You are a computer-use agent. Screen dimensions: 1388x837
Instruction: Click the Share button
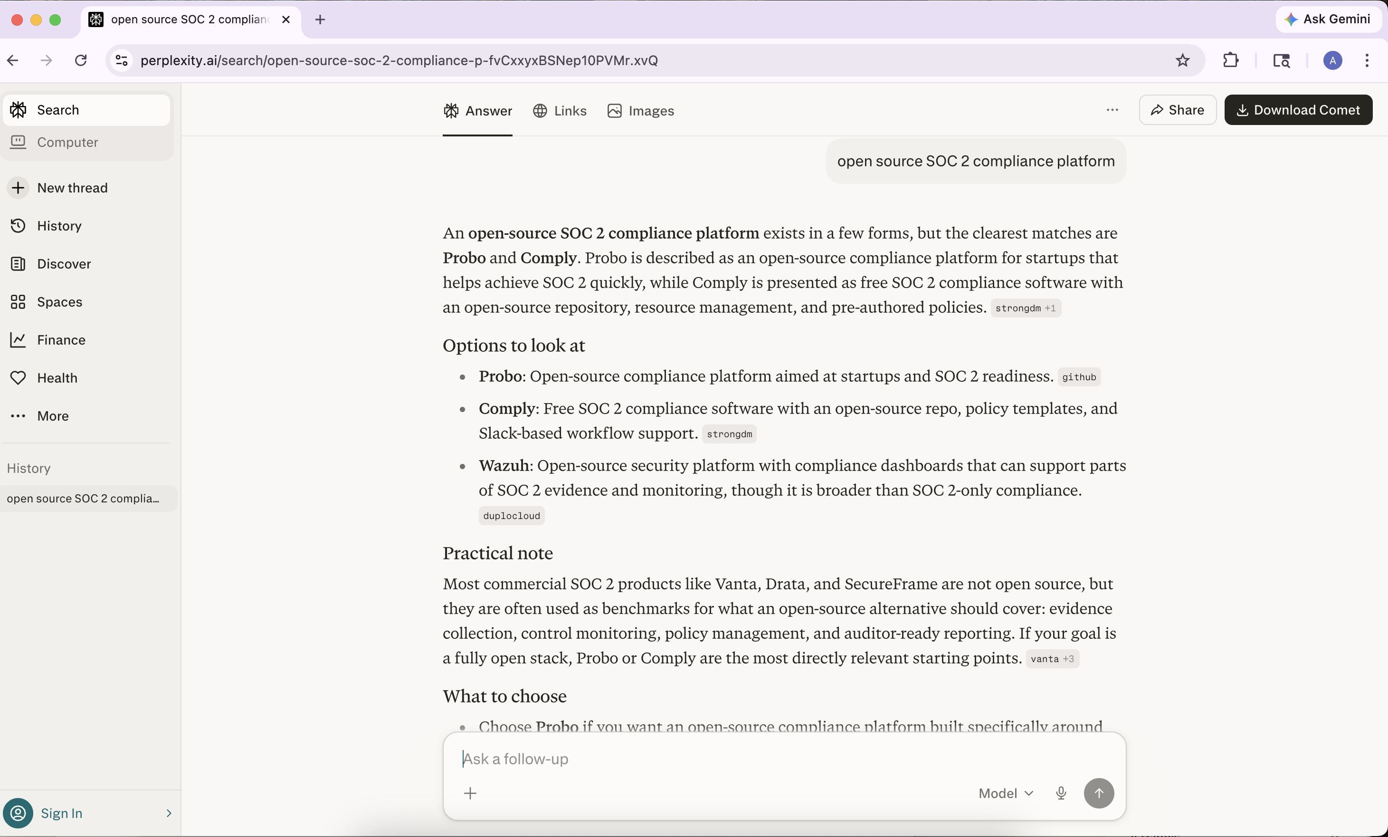click(x=1177, y=110)
